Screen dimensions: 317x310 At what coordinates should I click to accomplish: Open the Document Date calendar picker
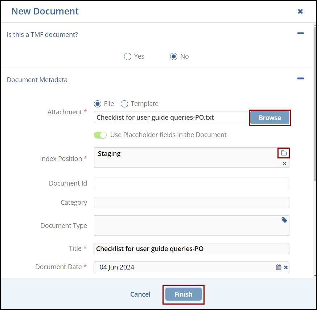click(279, 267)
